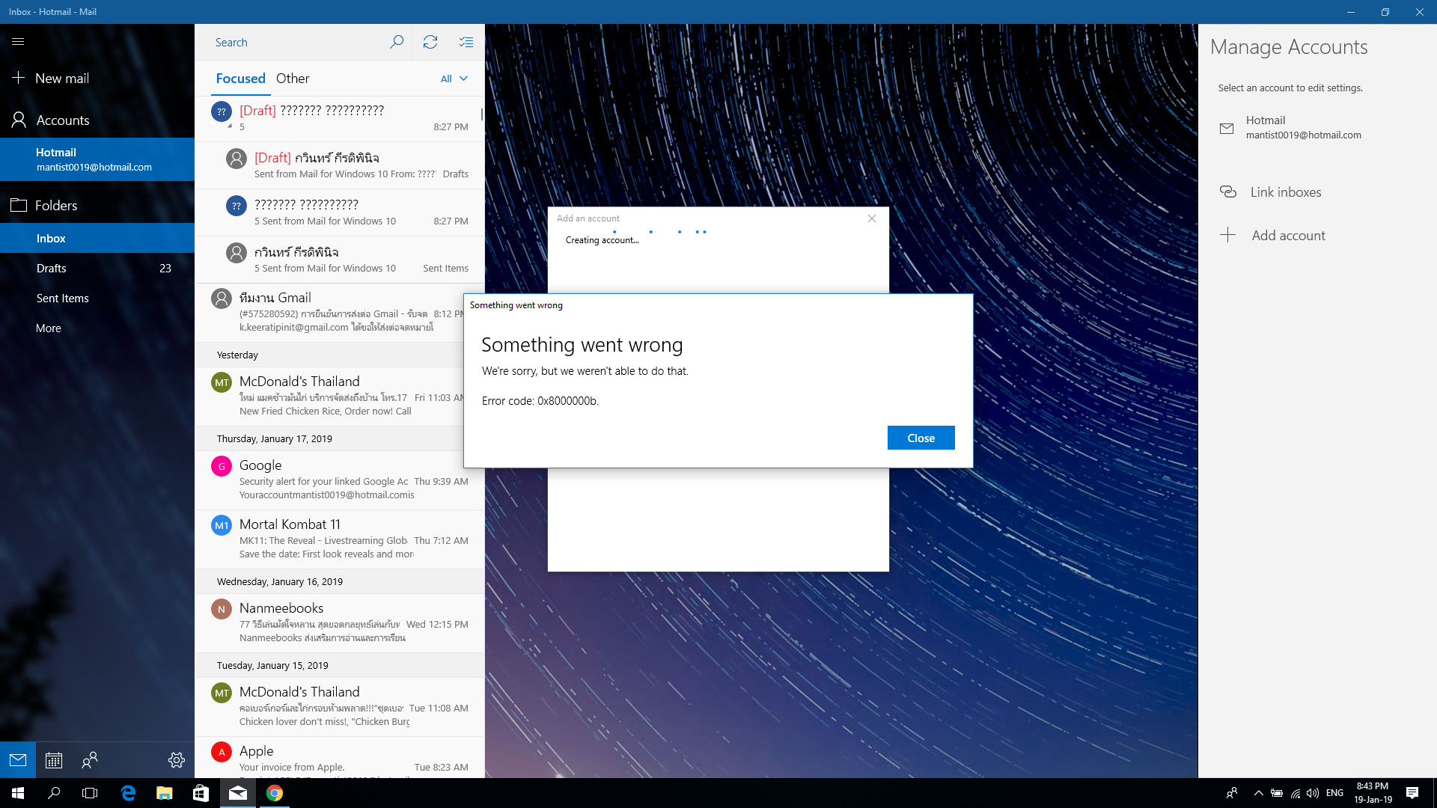The image size is (1437, 808).
Task: Switch to Mail app icon at bottom
Action: pyautogui.click(x=18, y=760)
